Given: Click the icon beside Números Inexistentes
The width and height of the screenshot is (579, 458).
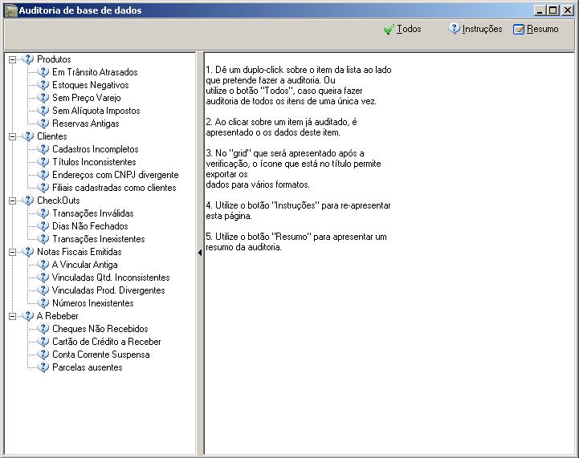Looking at the screenshot, I should click(x=43, y=303).
